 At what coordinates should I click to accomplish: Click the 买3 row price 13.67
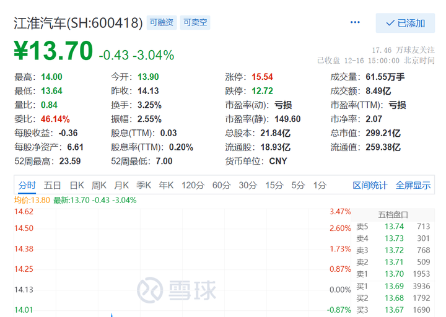(x=394, y=310)
